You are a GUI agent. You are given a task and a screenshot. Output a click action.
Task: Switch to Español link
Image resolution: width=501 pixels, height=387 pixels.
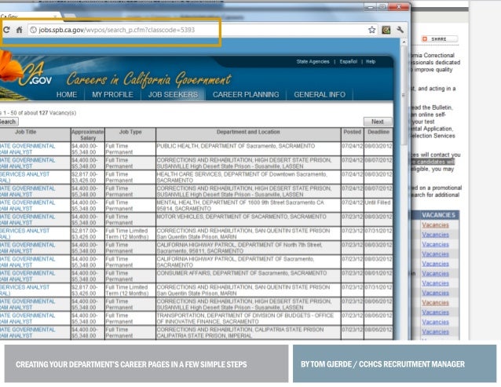click(x=349, y=62)
